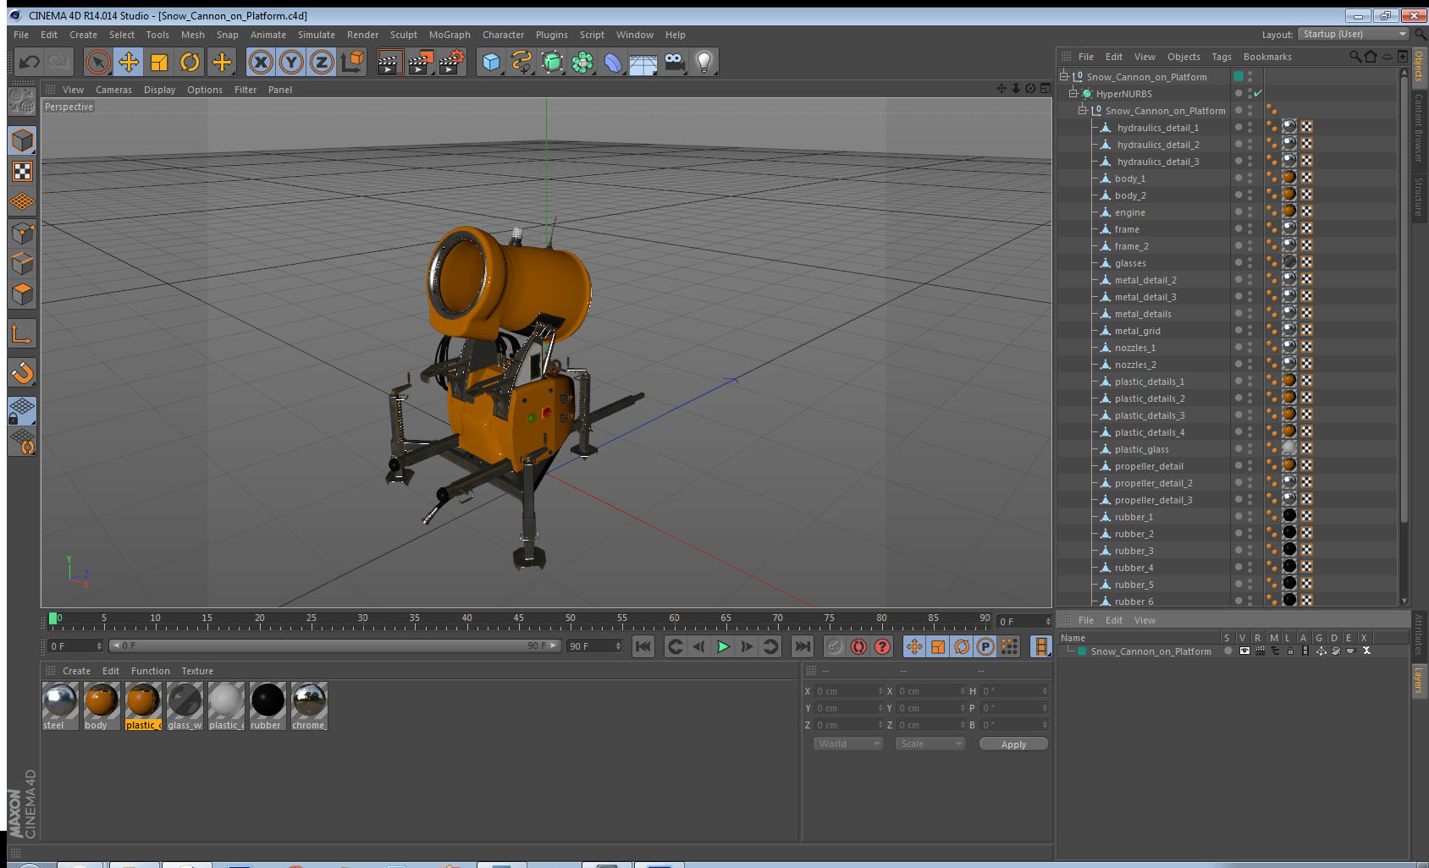
Task: Click the Apply coordinates button
Action: tap(1013, 744)
